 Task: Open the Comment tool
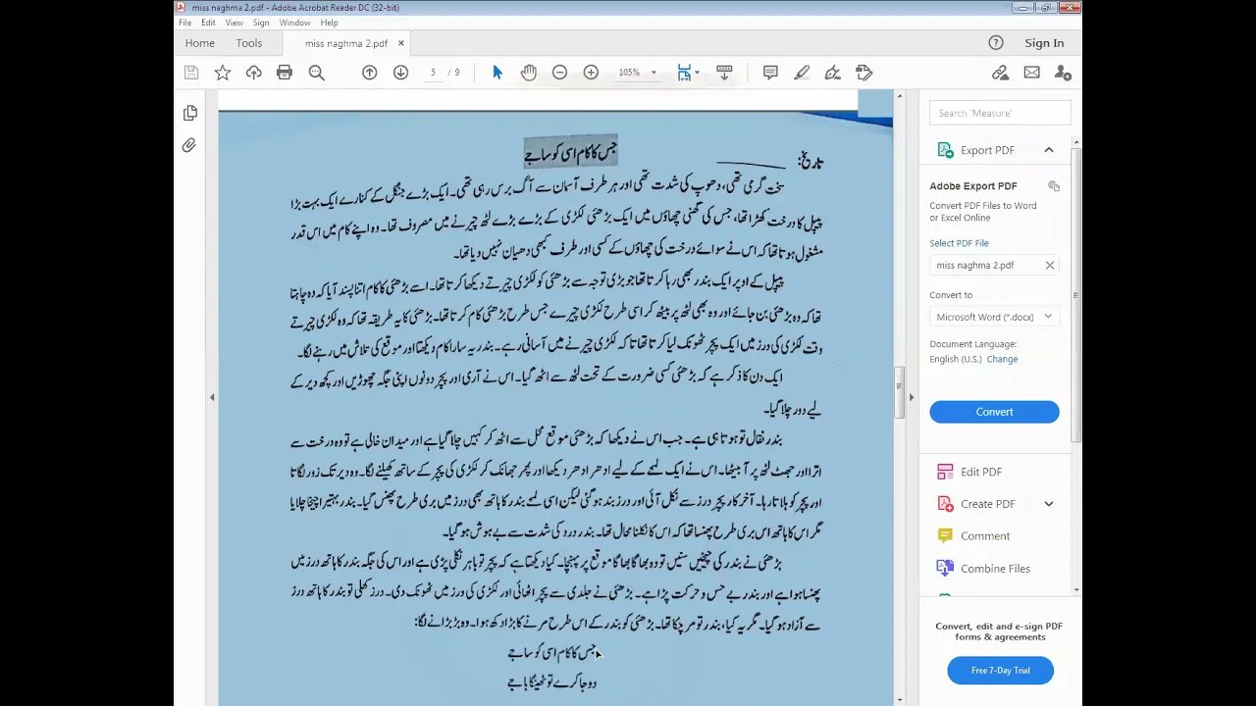(x=984, y=536)
